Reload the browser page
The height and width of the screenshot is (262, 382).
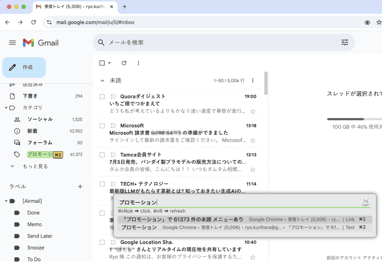33,22
